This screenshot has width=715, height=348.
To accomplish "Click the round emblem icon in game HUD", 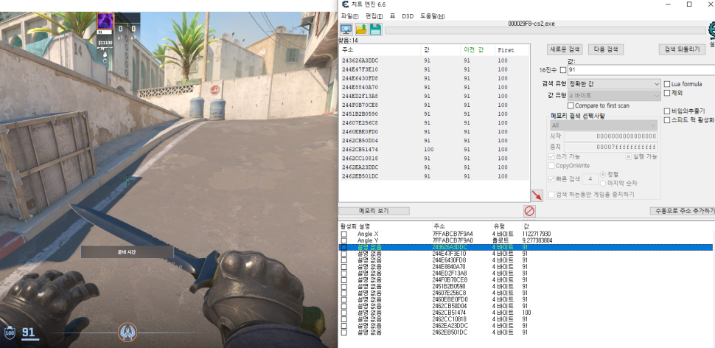I will 128,332.
